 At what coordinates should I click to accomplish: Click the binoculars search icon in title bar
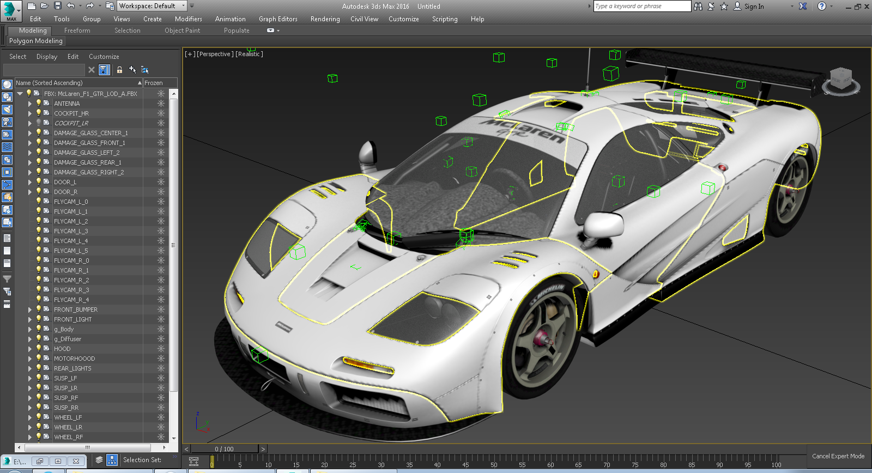point(698,6)
